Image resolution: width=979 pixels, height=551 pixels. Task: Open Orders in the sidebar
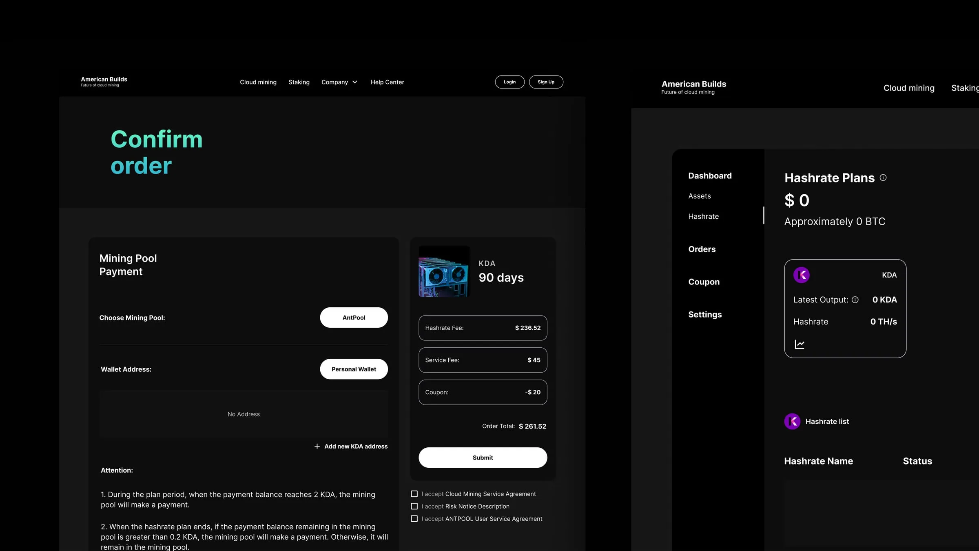(702, 249)
